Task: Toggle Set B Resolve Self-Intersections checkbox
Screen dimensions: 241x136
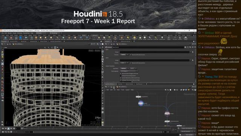Action: 131,63
